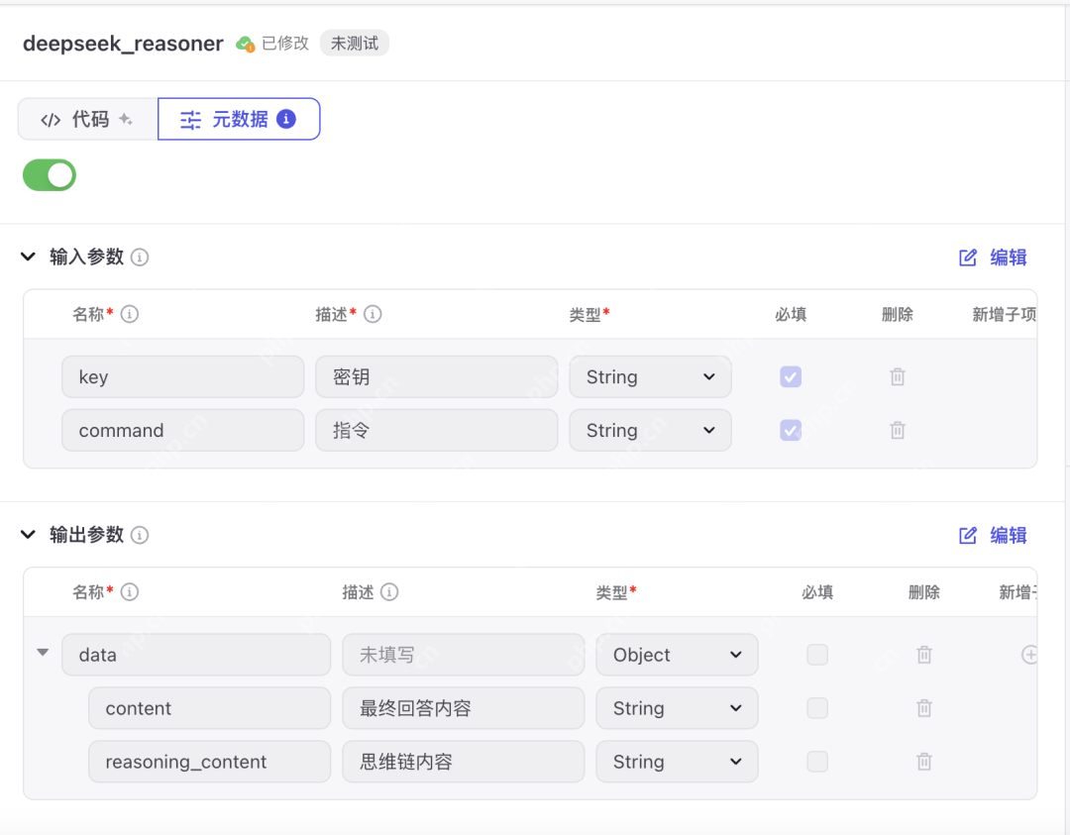Delete the content output with trash icon
Viewport: 1070px width, 835px height.
coord(924,708)
